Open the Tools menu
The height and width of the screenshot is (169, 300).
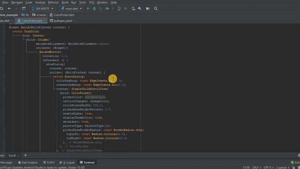(82, 2)
